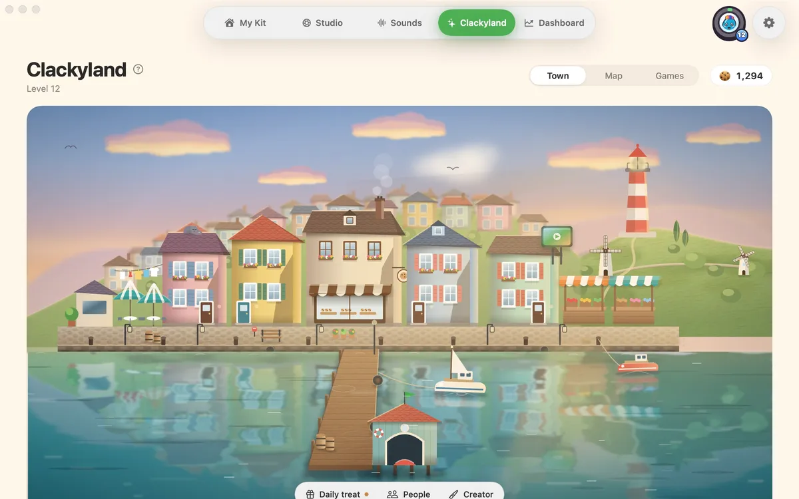
Task: Open settings with the gear icon
Action: [x=769, y=23]
